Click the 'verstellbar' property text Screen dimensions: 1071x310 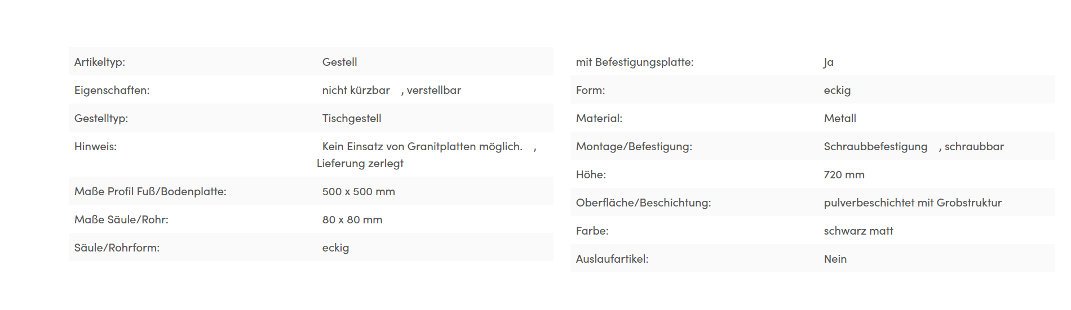point(434,90)
